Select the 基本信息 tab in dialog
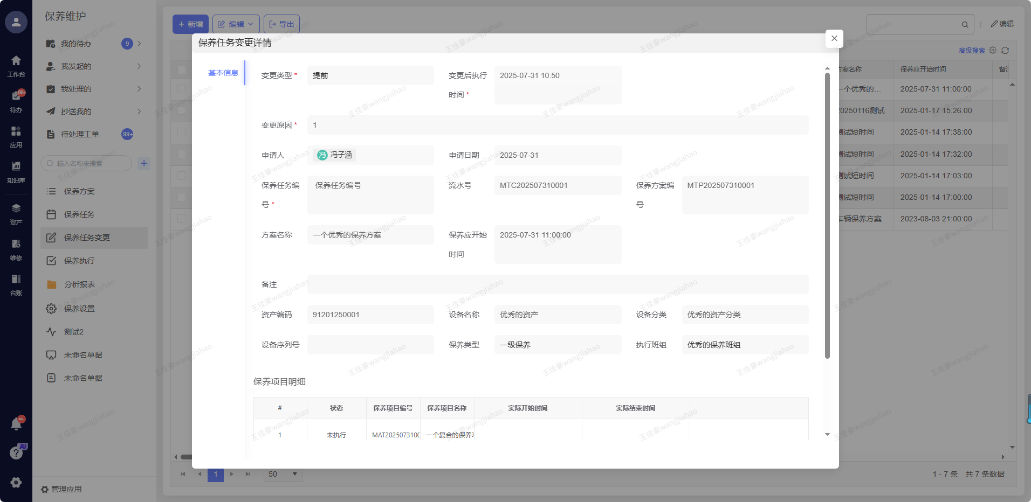The width and height of the screenshot is (1031, 502). pos(223,73)
